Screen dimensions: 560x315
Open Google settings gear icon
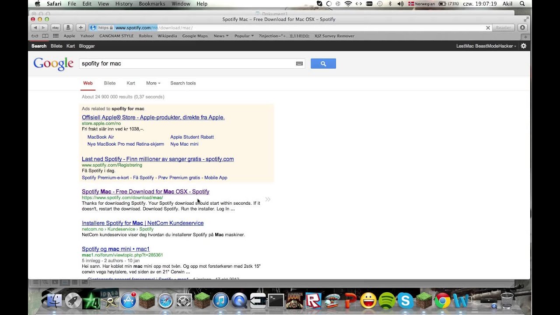(x=523, y=46)
